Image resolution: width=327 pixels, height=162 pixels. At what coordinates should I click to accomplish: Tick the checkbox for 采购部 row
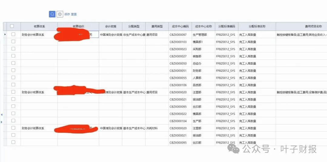click(13, 49)
